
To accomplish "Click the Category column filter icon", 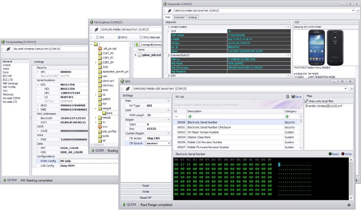I will click(287, 117).
